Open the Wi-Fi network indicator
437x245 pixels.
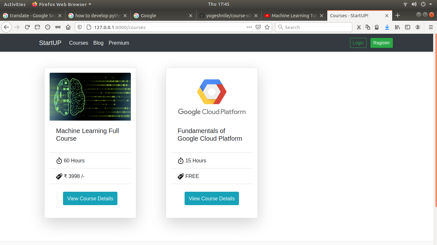pyautogui.click(x=405, y=4)
